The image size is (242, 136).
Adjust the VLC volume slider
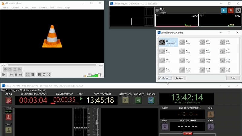94,75
